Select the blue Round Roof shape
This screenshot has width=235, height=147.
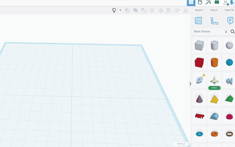pyautogui.click(x=214, y=116)
